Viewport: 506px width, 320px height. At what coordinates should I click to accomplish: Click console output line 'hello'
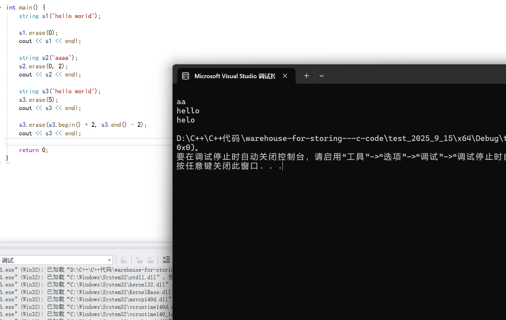(188, 111)
